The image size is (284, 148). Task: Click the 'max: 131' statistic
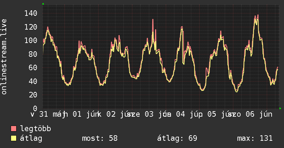[255, 138]
